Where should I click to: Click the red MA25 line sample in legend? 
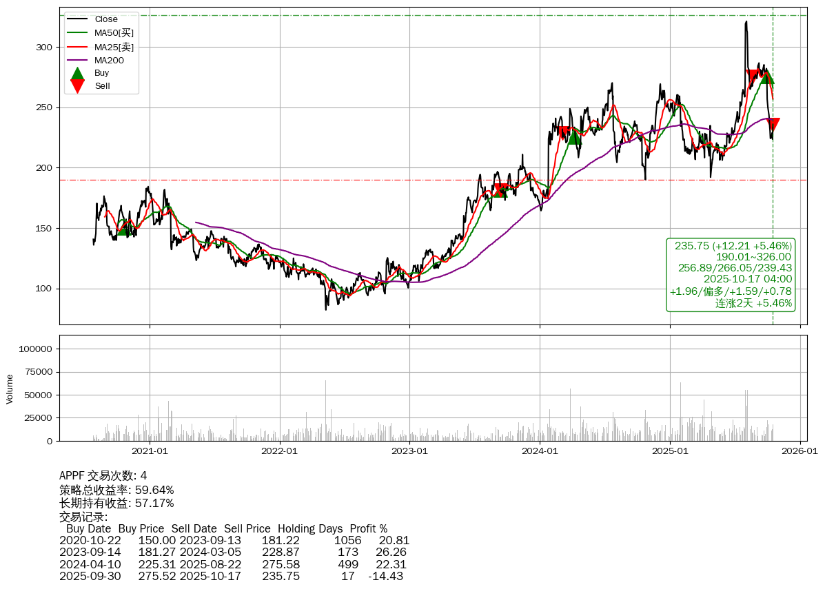77,47
